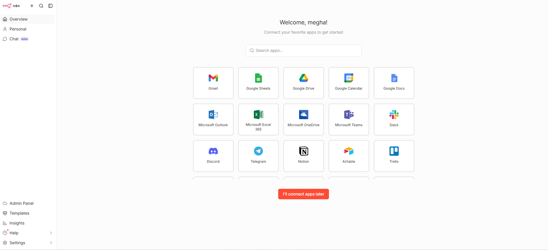Select the Trello app tile

pyautogui.click(x=394, y=156)
